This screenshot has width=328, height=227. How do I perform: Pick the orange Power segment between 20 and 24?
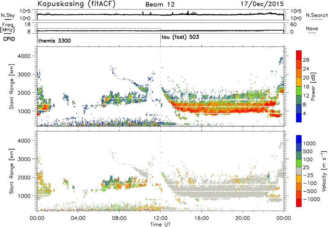299,73
